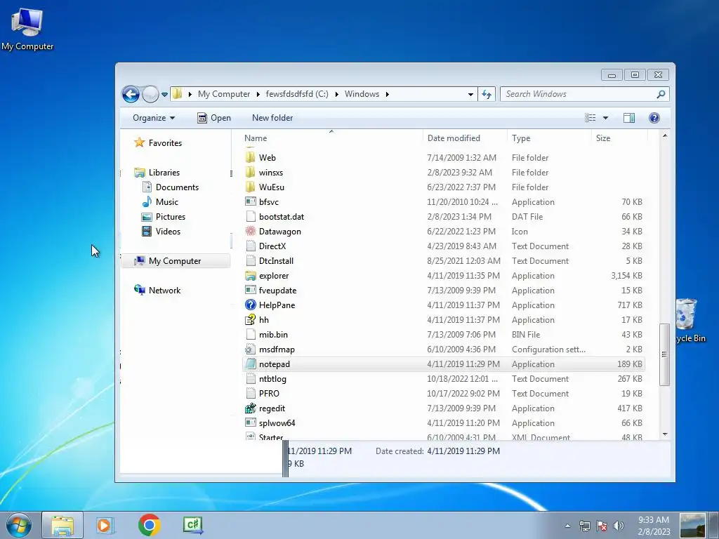This screenshot has width=719, height=539.
Task: Select the hh application icon
Action: click(x=251, y=319)
